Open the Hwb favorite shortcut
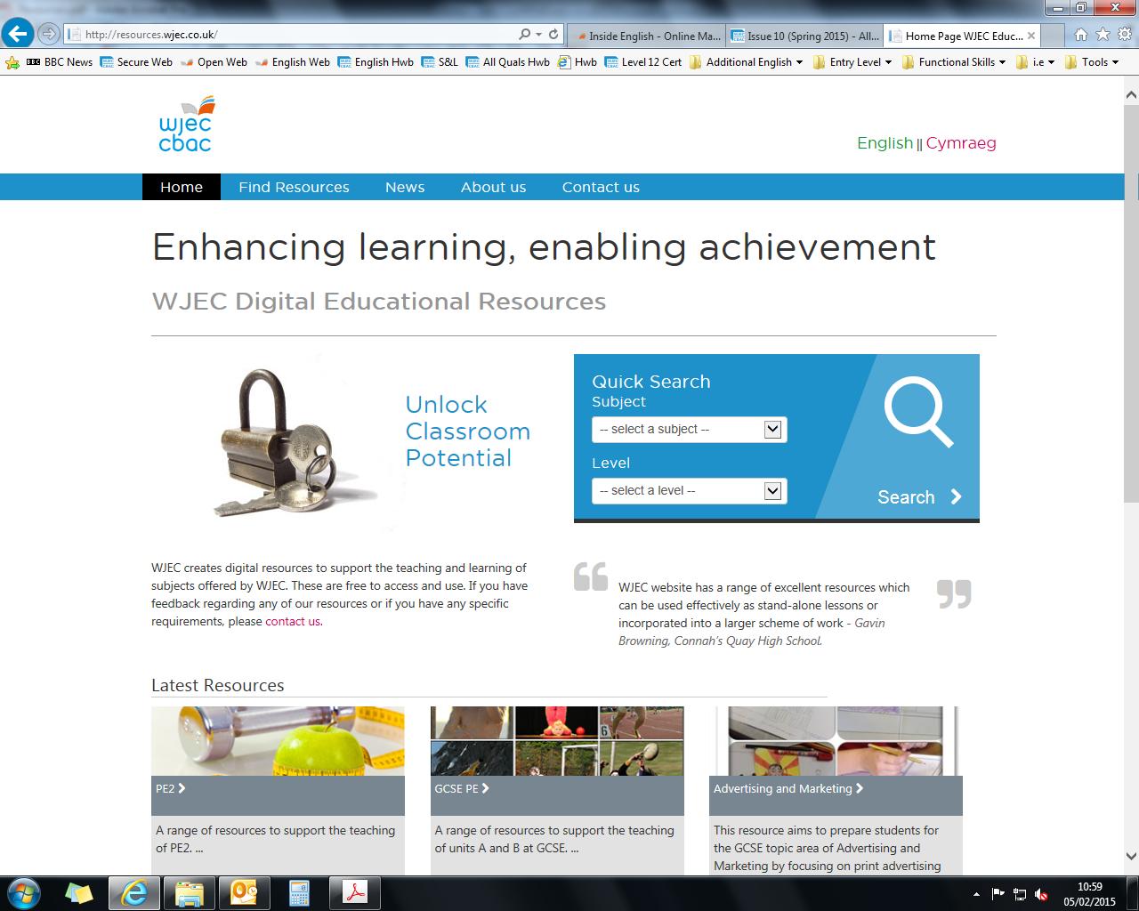The width and height of the screenshot is (1139, 911). pos(578,62)
